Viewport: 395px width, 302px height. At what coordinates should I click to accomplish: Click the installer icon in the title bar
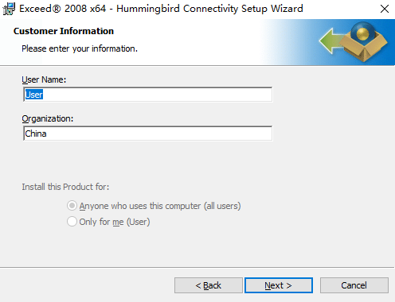tap(9, 9)
